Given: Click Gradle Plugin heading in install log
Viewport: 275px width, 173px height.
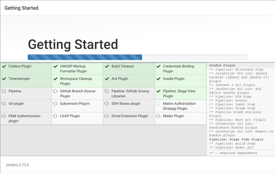Looking at the screenshot, I should coord(222,65).
